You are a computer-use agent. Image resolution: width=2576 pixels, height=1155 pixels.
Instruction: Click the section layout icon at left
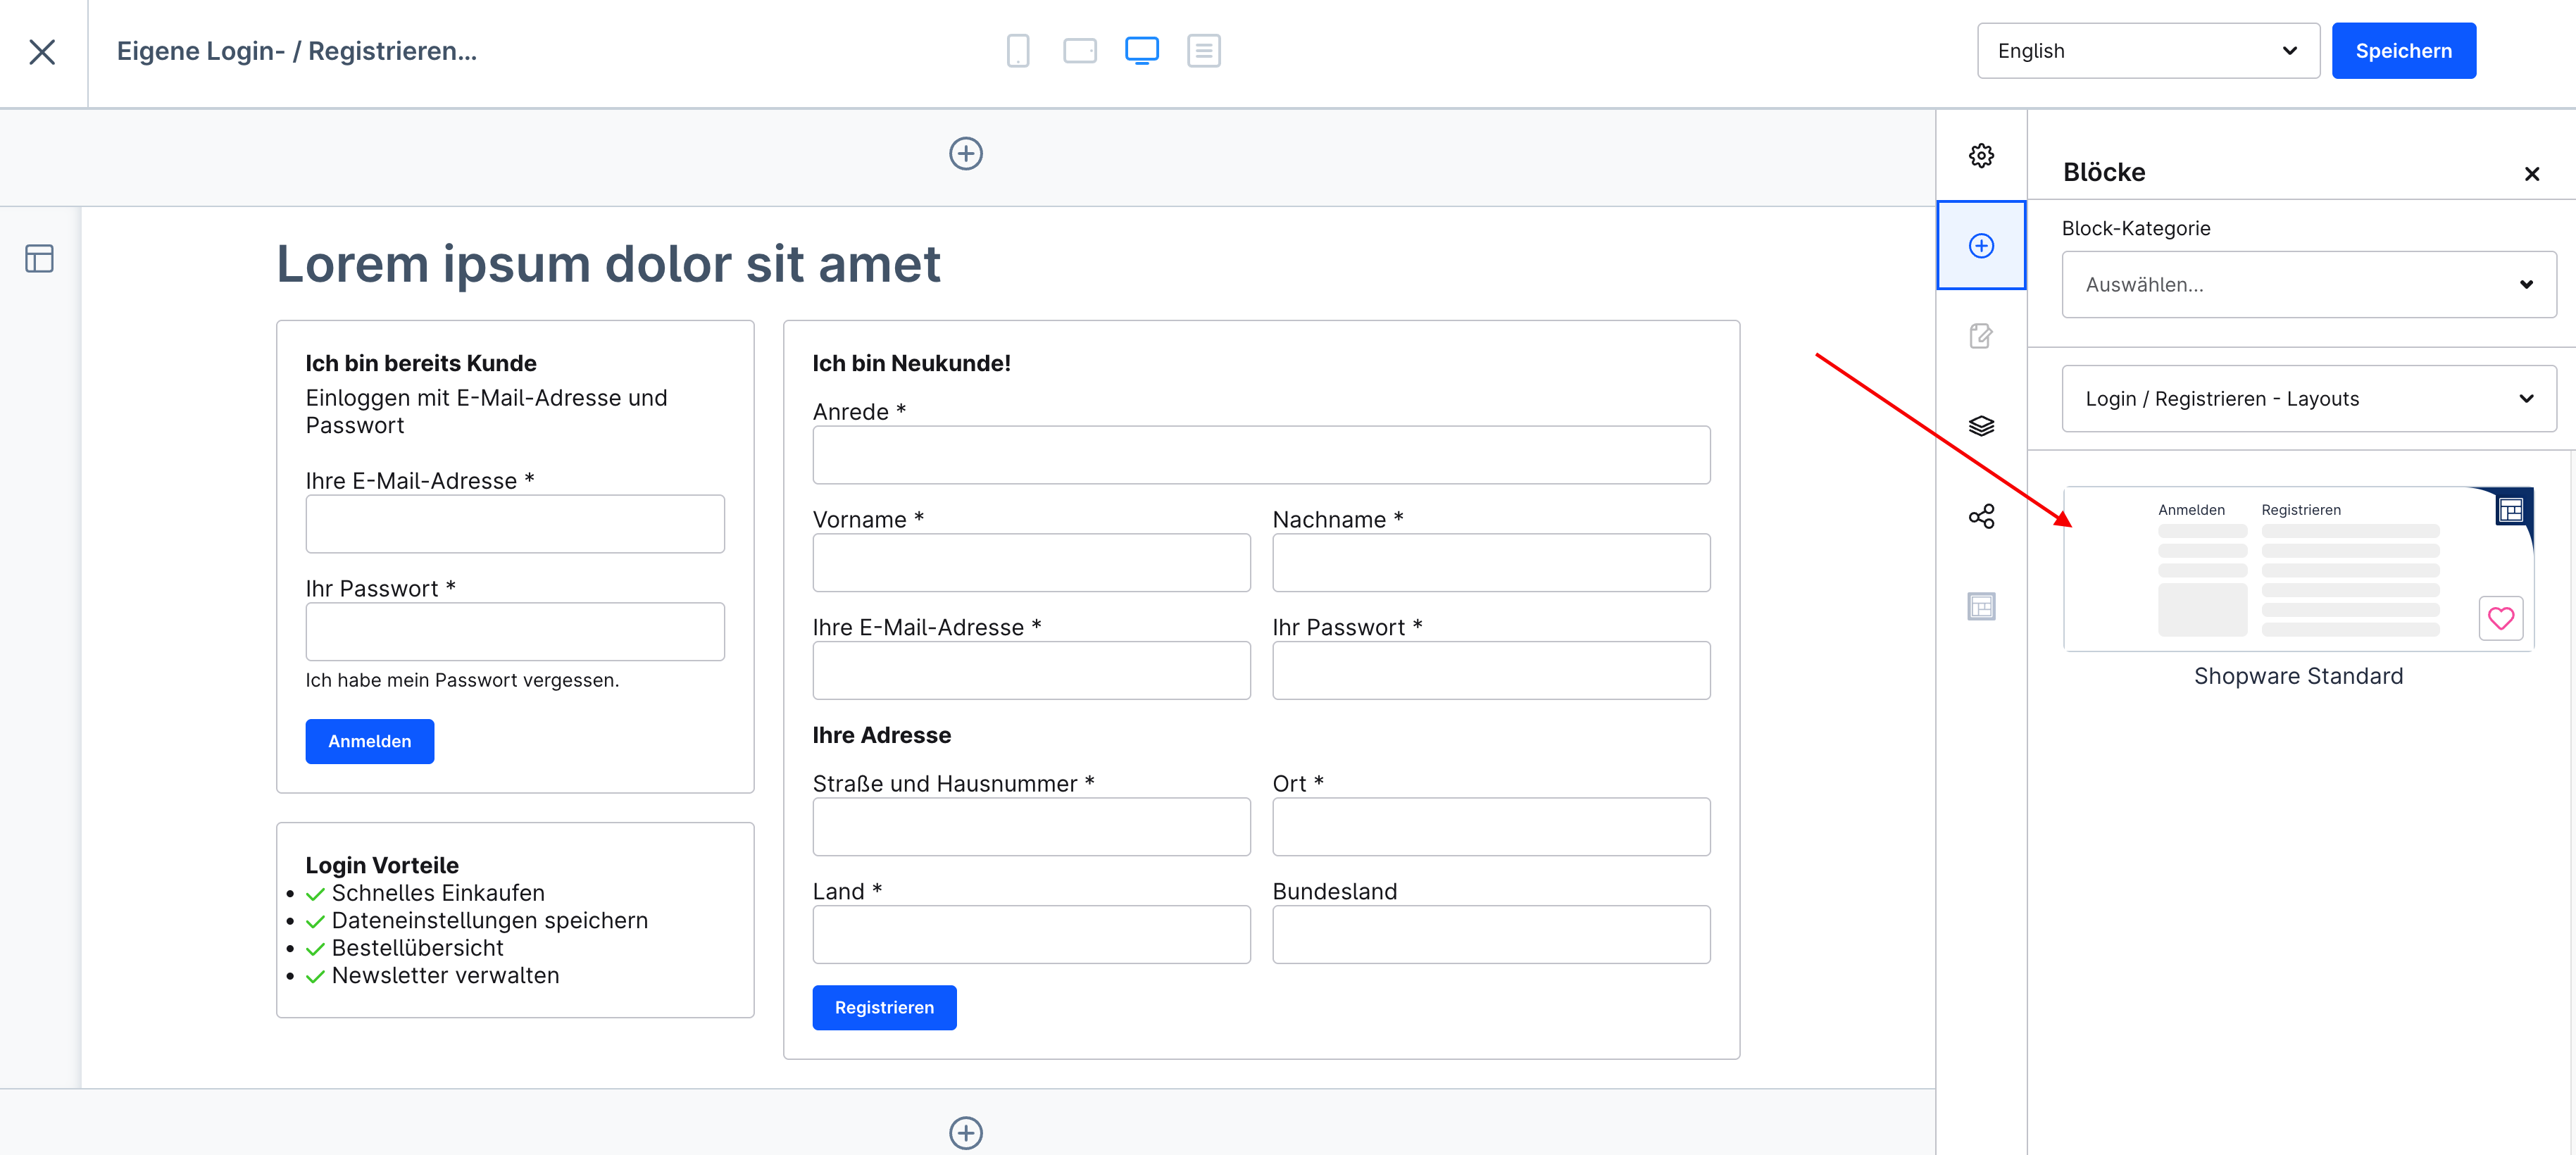click(x=39, y=259)
